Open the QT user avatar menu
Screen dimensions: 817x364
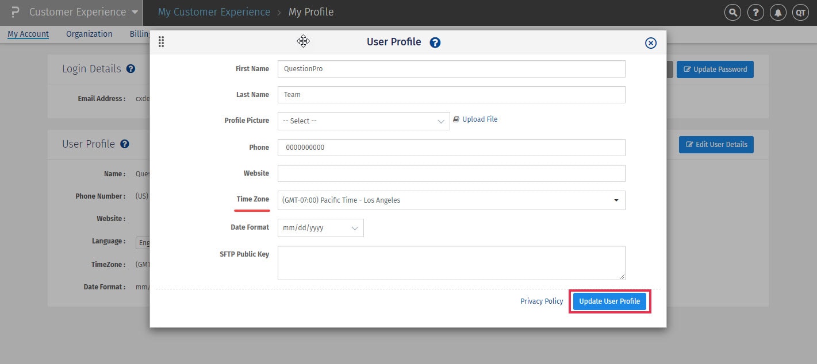click(800, 12)
